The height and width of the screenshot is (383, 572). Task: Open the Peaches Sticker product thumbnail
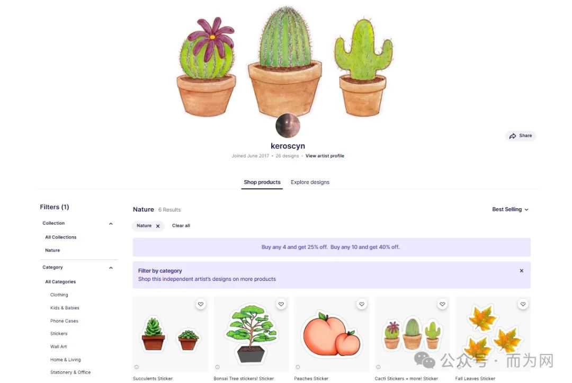point(332,334)
